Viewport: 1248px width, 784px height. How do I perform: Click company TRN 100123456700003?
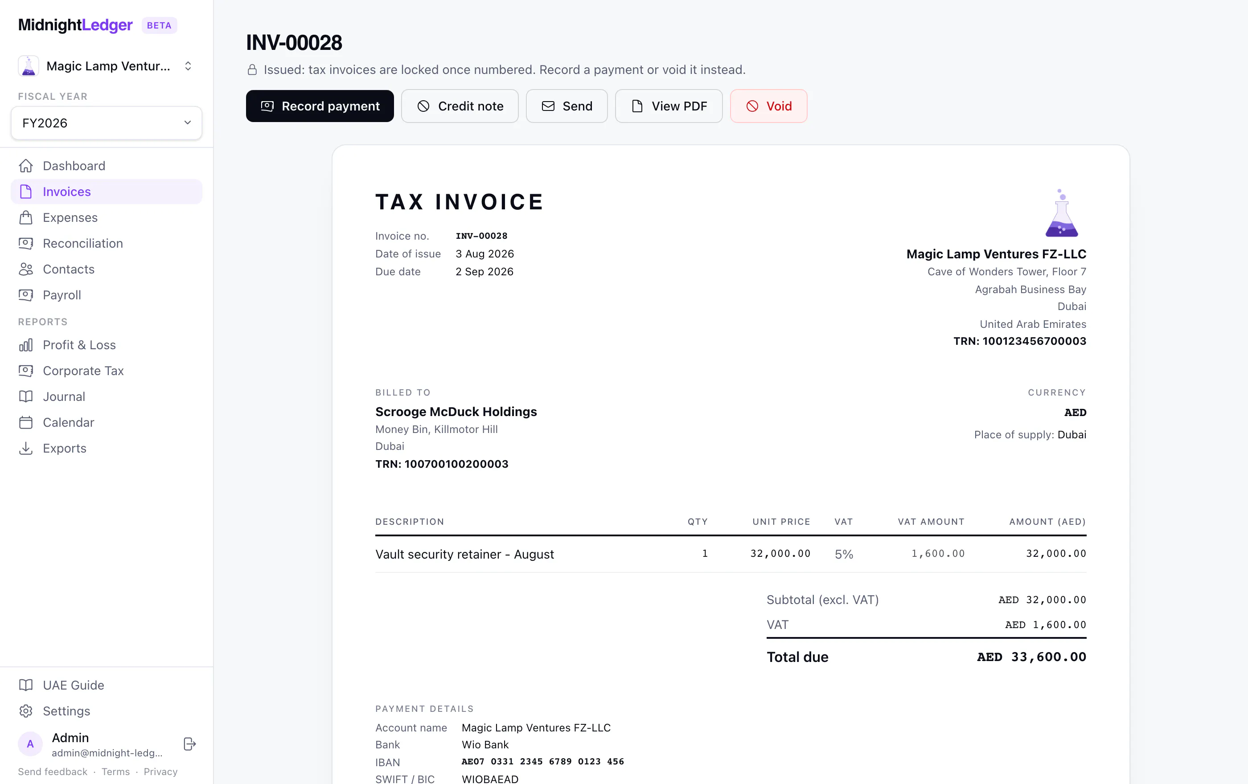tap(1019, 341)
